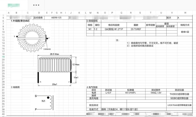The image size is (196, 117).
Task: Click the LK2670AX instrument cell
Action: pos(179,105)
